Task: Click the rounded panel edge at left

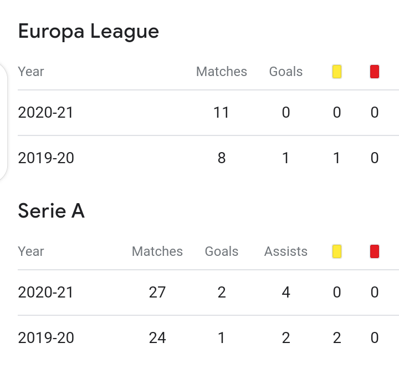Action: coord(3,122)
